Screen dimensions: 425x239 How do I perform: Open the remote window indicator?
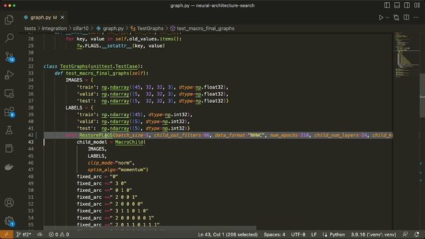pos(7,234)
